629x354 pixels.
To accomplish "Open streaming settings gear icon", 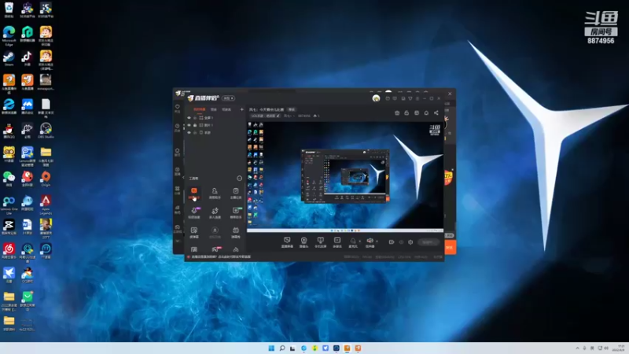I will 410,242.
